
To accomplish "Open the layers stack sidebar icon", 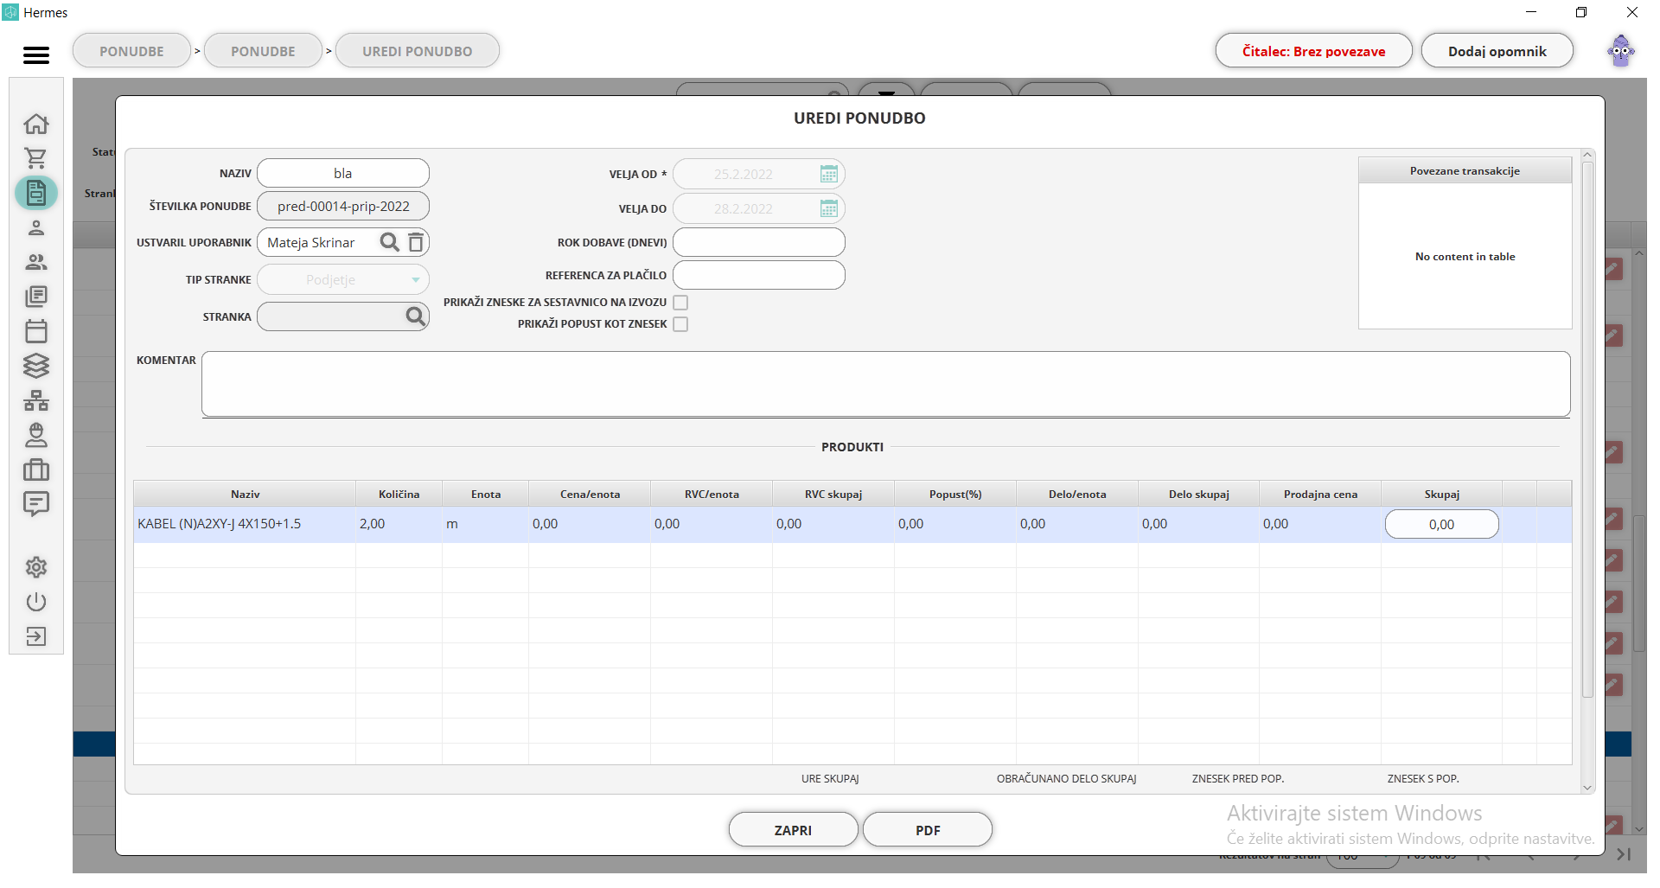I will click(35, 366).
